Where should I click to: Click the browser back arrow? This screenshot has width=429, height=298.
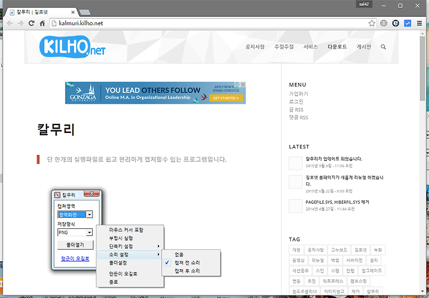coord(10,23)
